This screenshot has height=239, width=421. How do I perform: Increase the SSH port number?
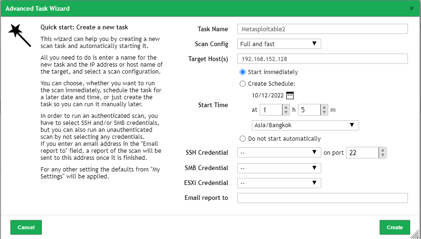click(x=382, y=150)
